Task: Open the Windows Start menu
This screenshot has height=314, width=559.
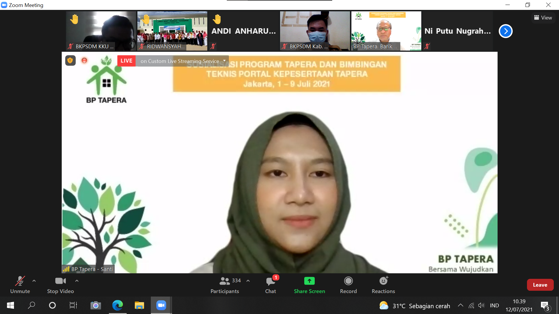Action: [x=10, y=306]
